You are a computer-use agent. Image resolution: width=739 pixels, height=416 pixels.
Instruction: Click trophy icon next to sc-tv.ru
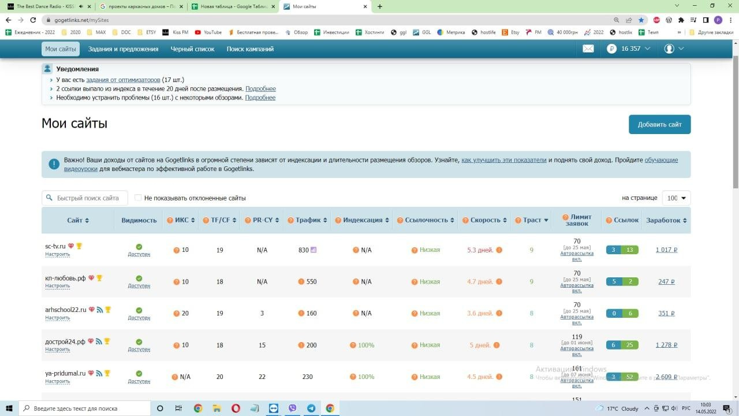(79, 246)
